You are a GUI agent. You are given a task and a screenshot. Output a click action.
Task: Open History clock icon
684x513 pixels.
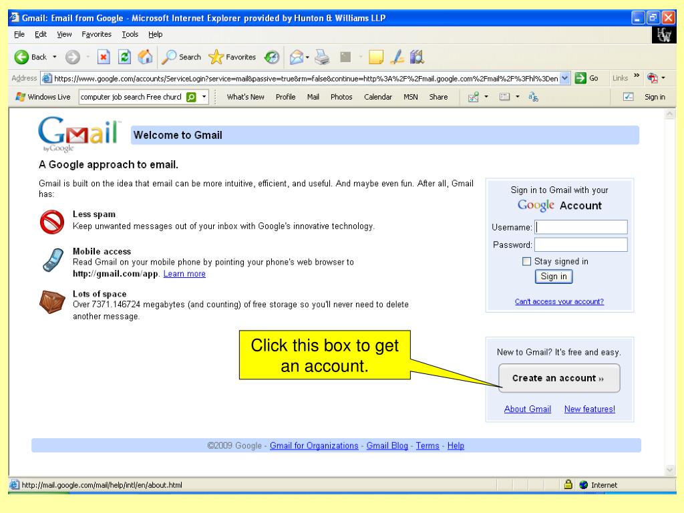[x=272, y=57]
